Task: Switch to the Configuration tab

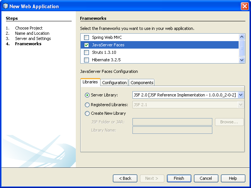Action: (114, 83)
